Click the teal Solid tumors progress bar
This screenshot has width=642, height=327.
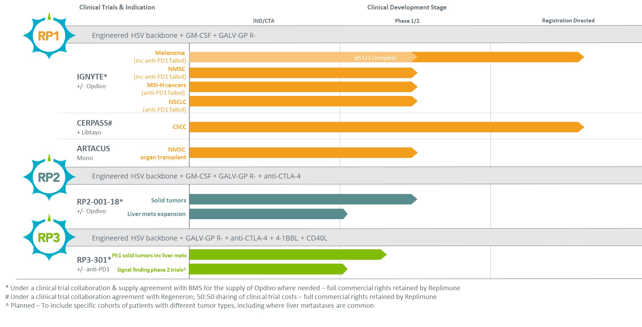pos(302,199)
